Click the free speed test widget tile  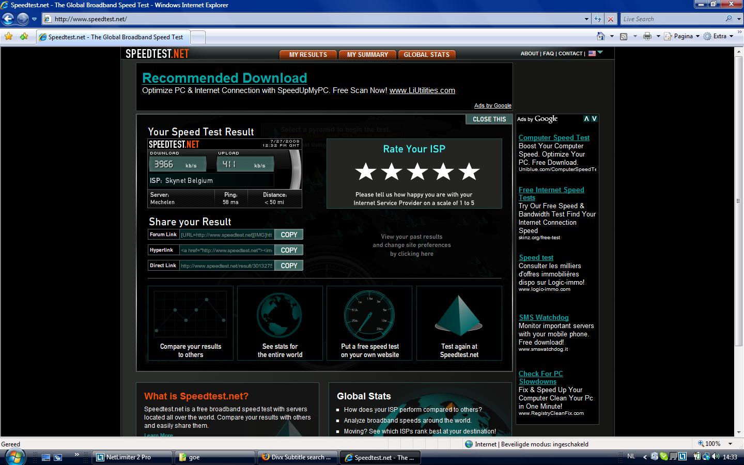(369, 323)
